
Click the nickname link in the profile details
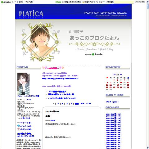pyautogui.click(x=29, y=100)
